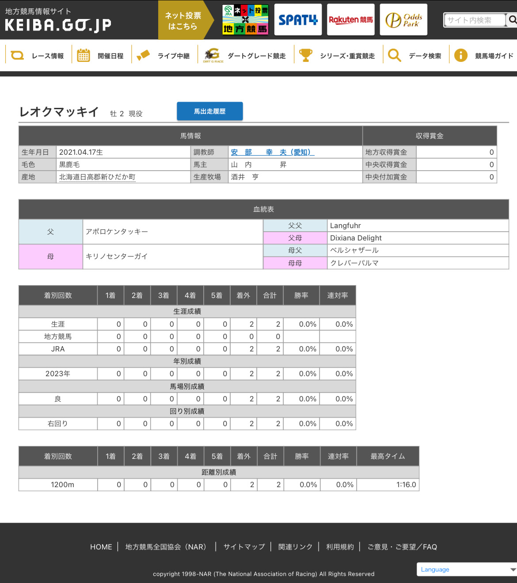Click sire name アポロケンタッキー

(x=117, y=232)
